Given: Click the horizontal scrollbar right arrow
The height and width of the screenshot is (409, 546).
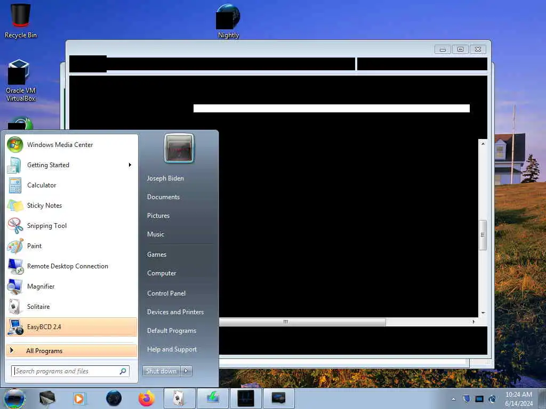Looking at the screenshot, I should pos(473,322).
